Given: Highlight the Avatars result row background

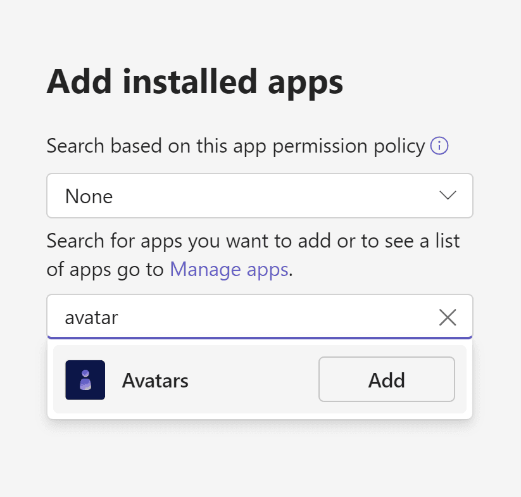Looking at the screenshot, I should click(x=260, y=379).
